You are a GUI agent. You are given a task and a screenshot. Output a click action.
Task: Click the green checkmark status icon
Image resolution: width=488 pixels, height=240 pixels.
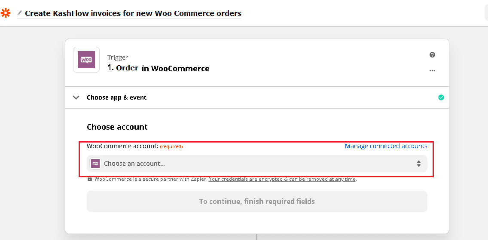coord(441,97)
